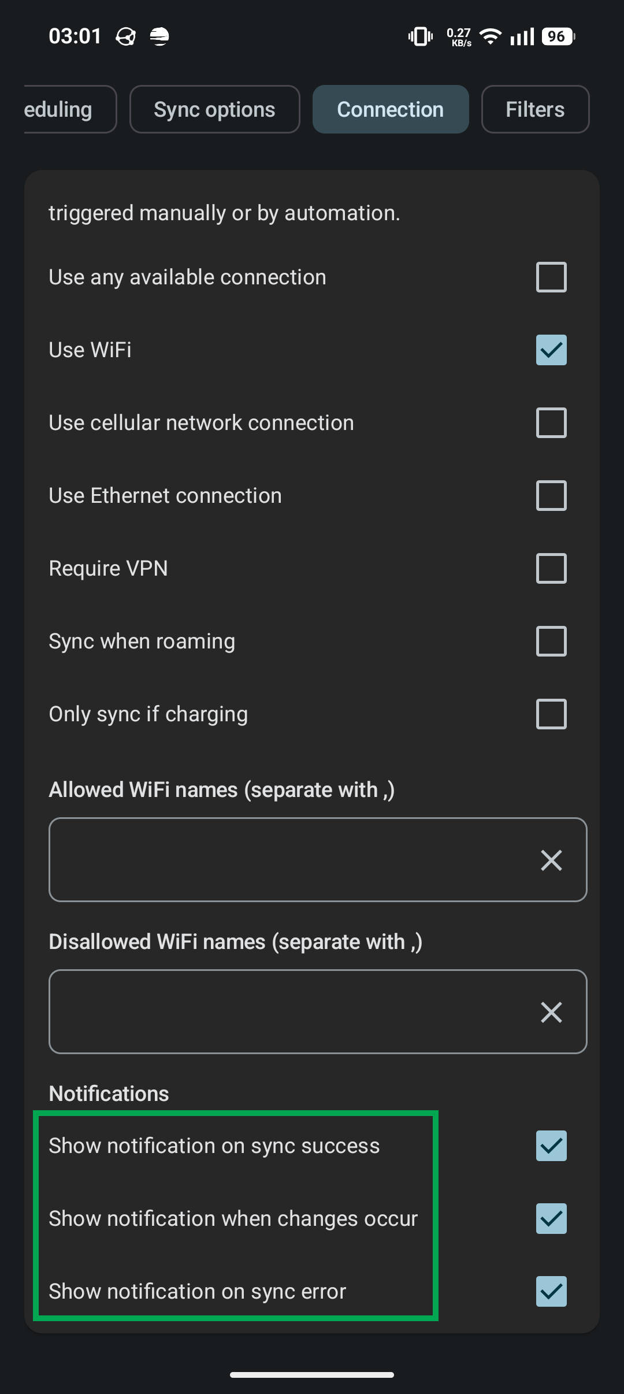
Task: Uncheck Show notification when changes occur
Action: (551, 1219)
